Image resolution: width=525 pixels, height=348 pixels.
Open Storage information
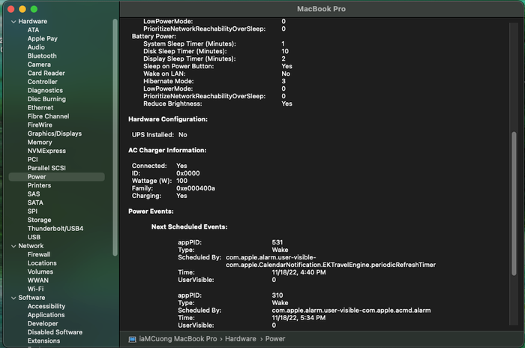39,220
